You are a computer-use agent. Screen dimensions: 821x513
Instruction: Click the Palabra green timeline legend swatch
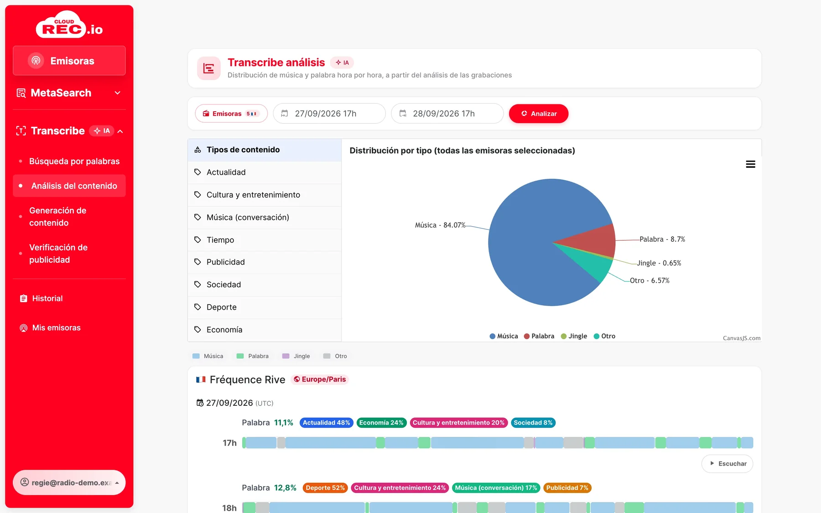coord(240,356)
